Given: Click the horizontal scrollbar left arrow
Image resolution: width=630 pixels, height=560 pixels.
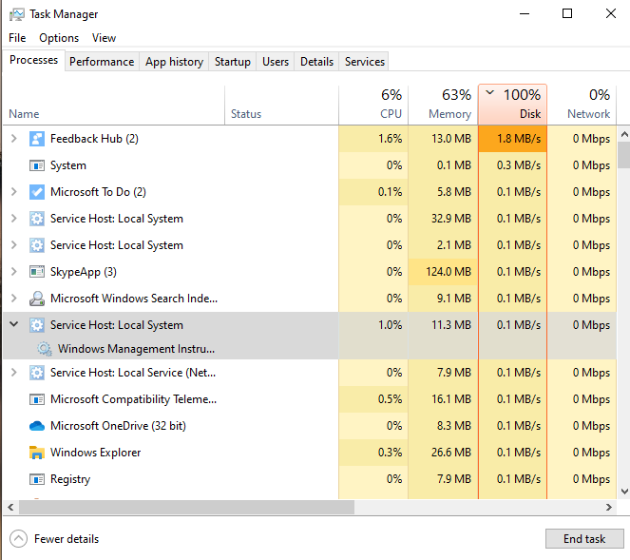Looking at the screenshot, I should [x=10, y=508].
